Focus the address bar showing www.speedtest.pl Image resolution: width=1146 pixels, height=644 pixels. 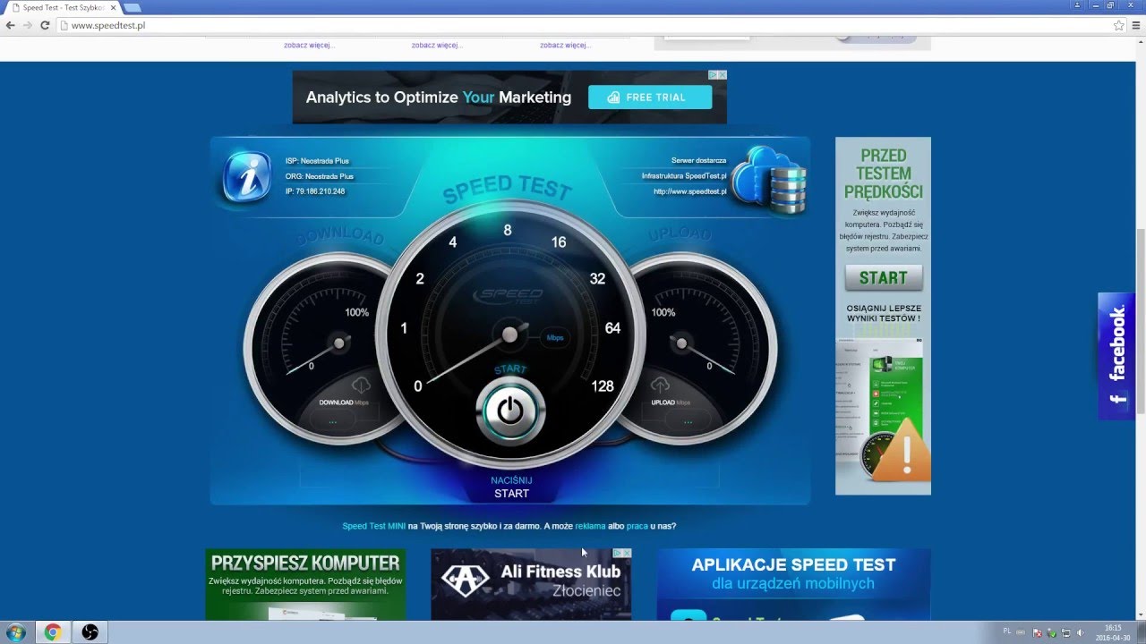tap(582, 25)
